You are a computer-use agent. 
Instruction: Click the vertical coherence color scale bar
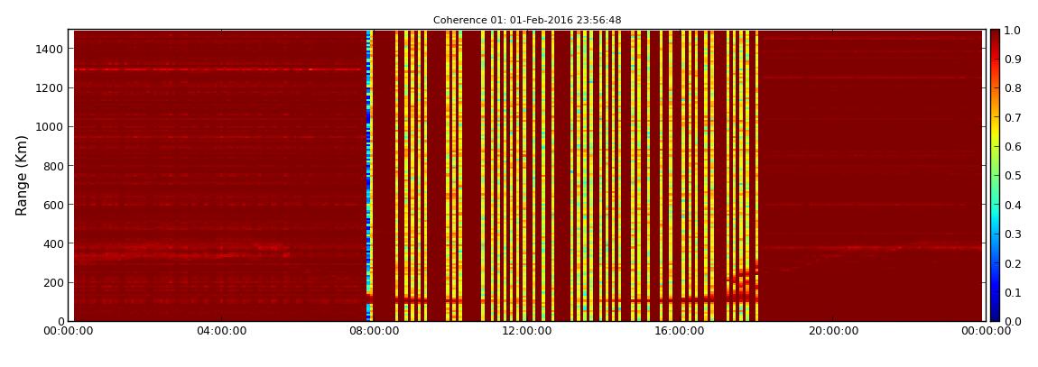pos(996,175)
